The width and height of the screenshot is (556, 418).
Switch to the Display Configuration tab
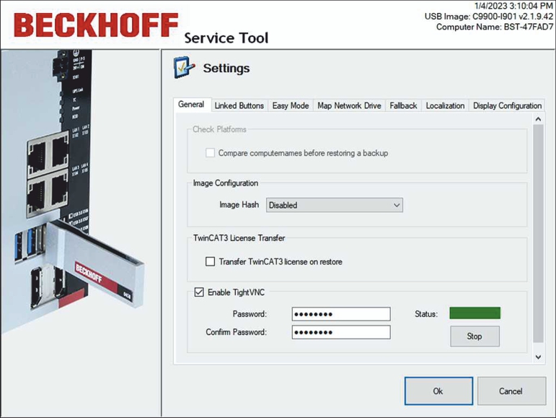(x=507, y=105)
